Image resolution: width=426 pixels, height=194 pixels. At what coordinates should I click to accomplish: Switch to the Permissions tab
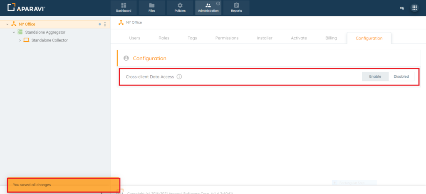pyautogui.click(x=227, y=38)
